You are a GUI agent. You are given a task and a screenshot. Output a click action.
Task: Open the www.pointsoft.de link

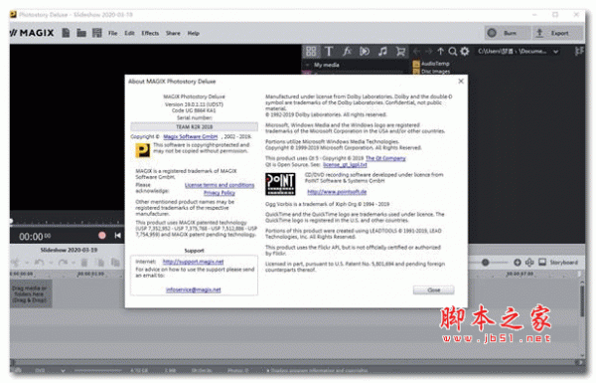coord(337,192)
